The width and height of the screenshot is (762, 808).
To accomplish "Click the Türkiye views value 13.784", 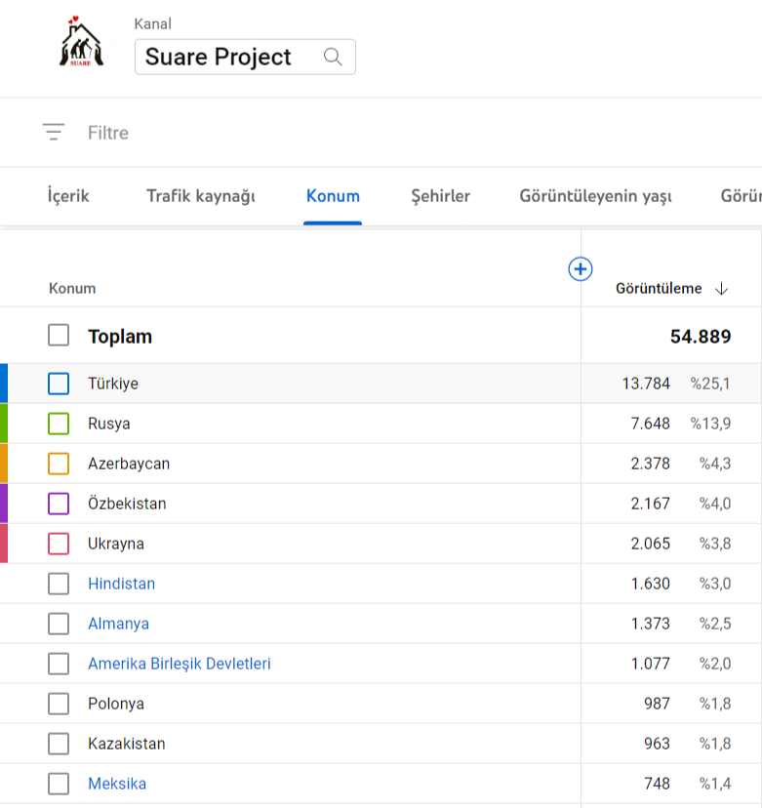I will click(646, 384).
